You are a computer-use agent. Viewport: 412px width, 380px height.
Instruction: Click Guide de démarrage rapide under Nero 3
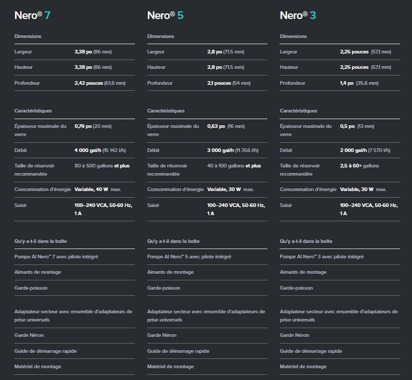tap(311, 351)
